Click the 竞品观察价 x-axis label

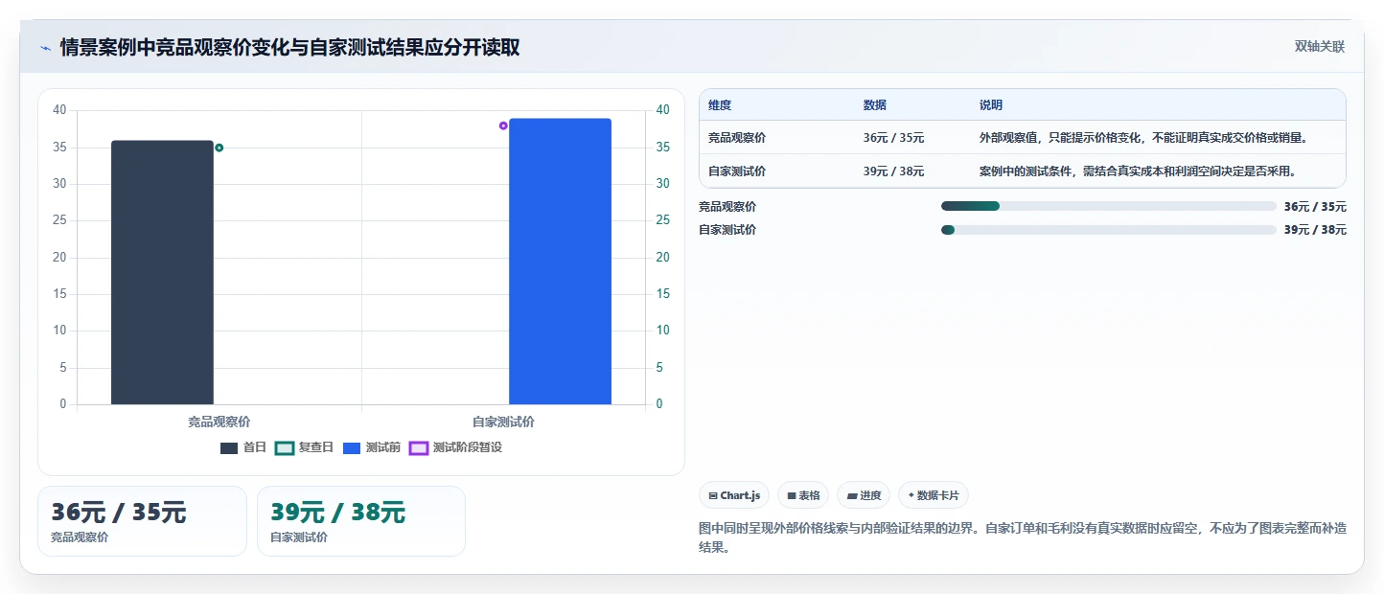219,422
